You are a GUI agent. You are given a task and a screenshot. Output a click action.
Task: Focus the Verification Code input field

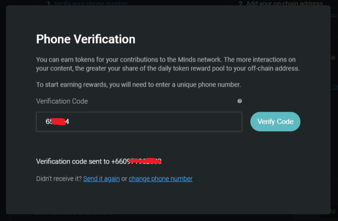[x=139, y=122]
